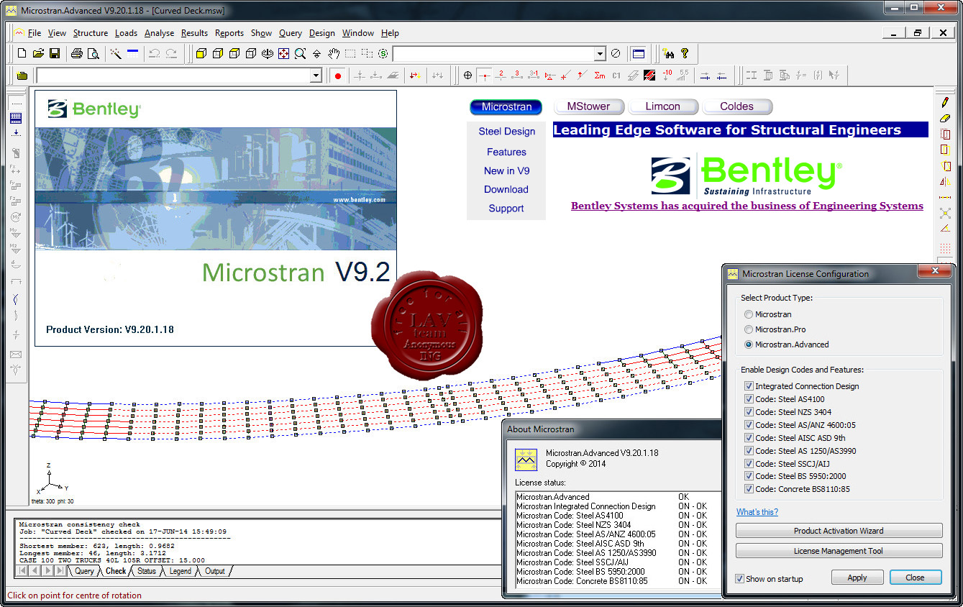Screen dimensions: 963x607
Task: Switch to the Status tab
Action: (147, 571)
